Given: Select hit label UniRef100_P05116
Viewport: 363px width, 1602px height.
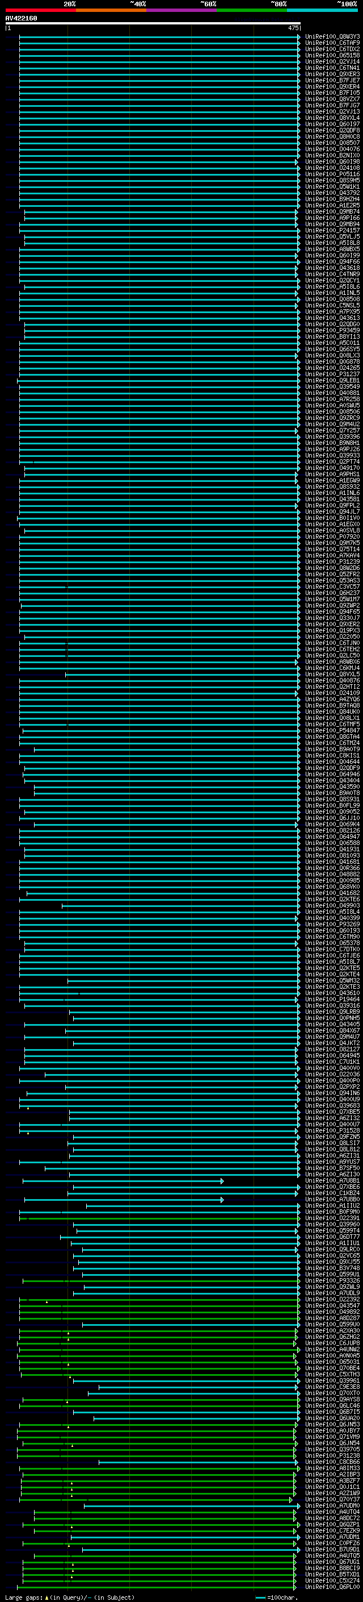Looking at the screenshot, I should (x=332, y=174).
